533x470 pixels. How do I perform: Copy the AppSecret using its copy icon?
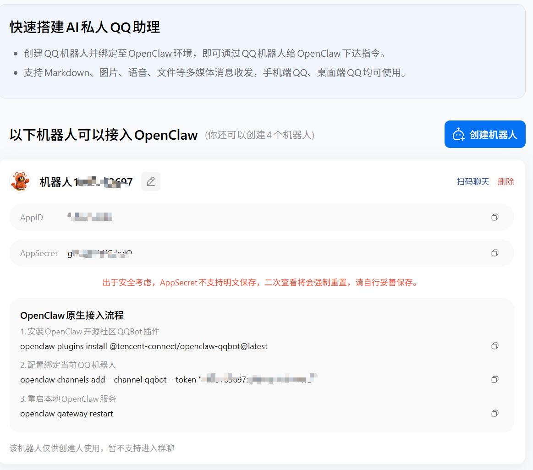tap(495, 253)
